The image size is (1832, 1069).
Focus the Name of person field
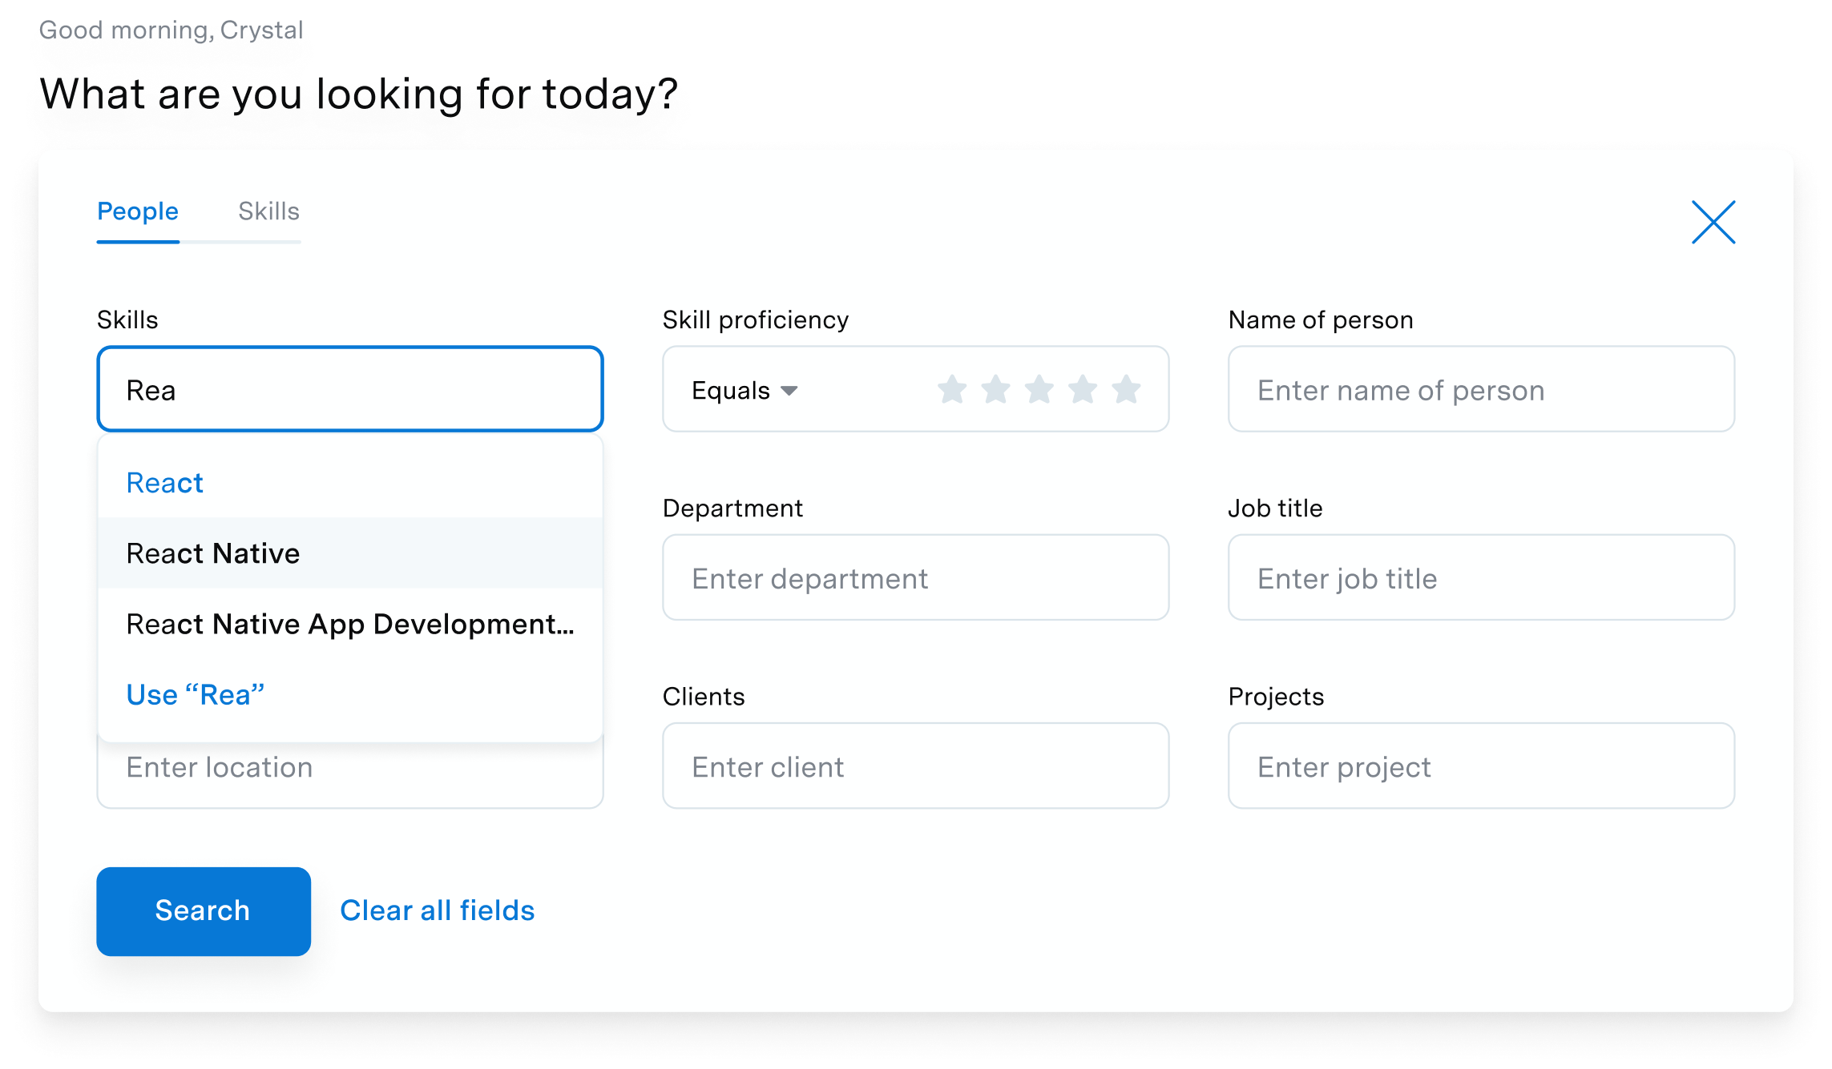pos(1481,389)
